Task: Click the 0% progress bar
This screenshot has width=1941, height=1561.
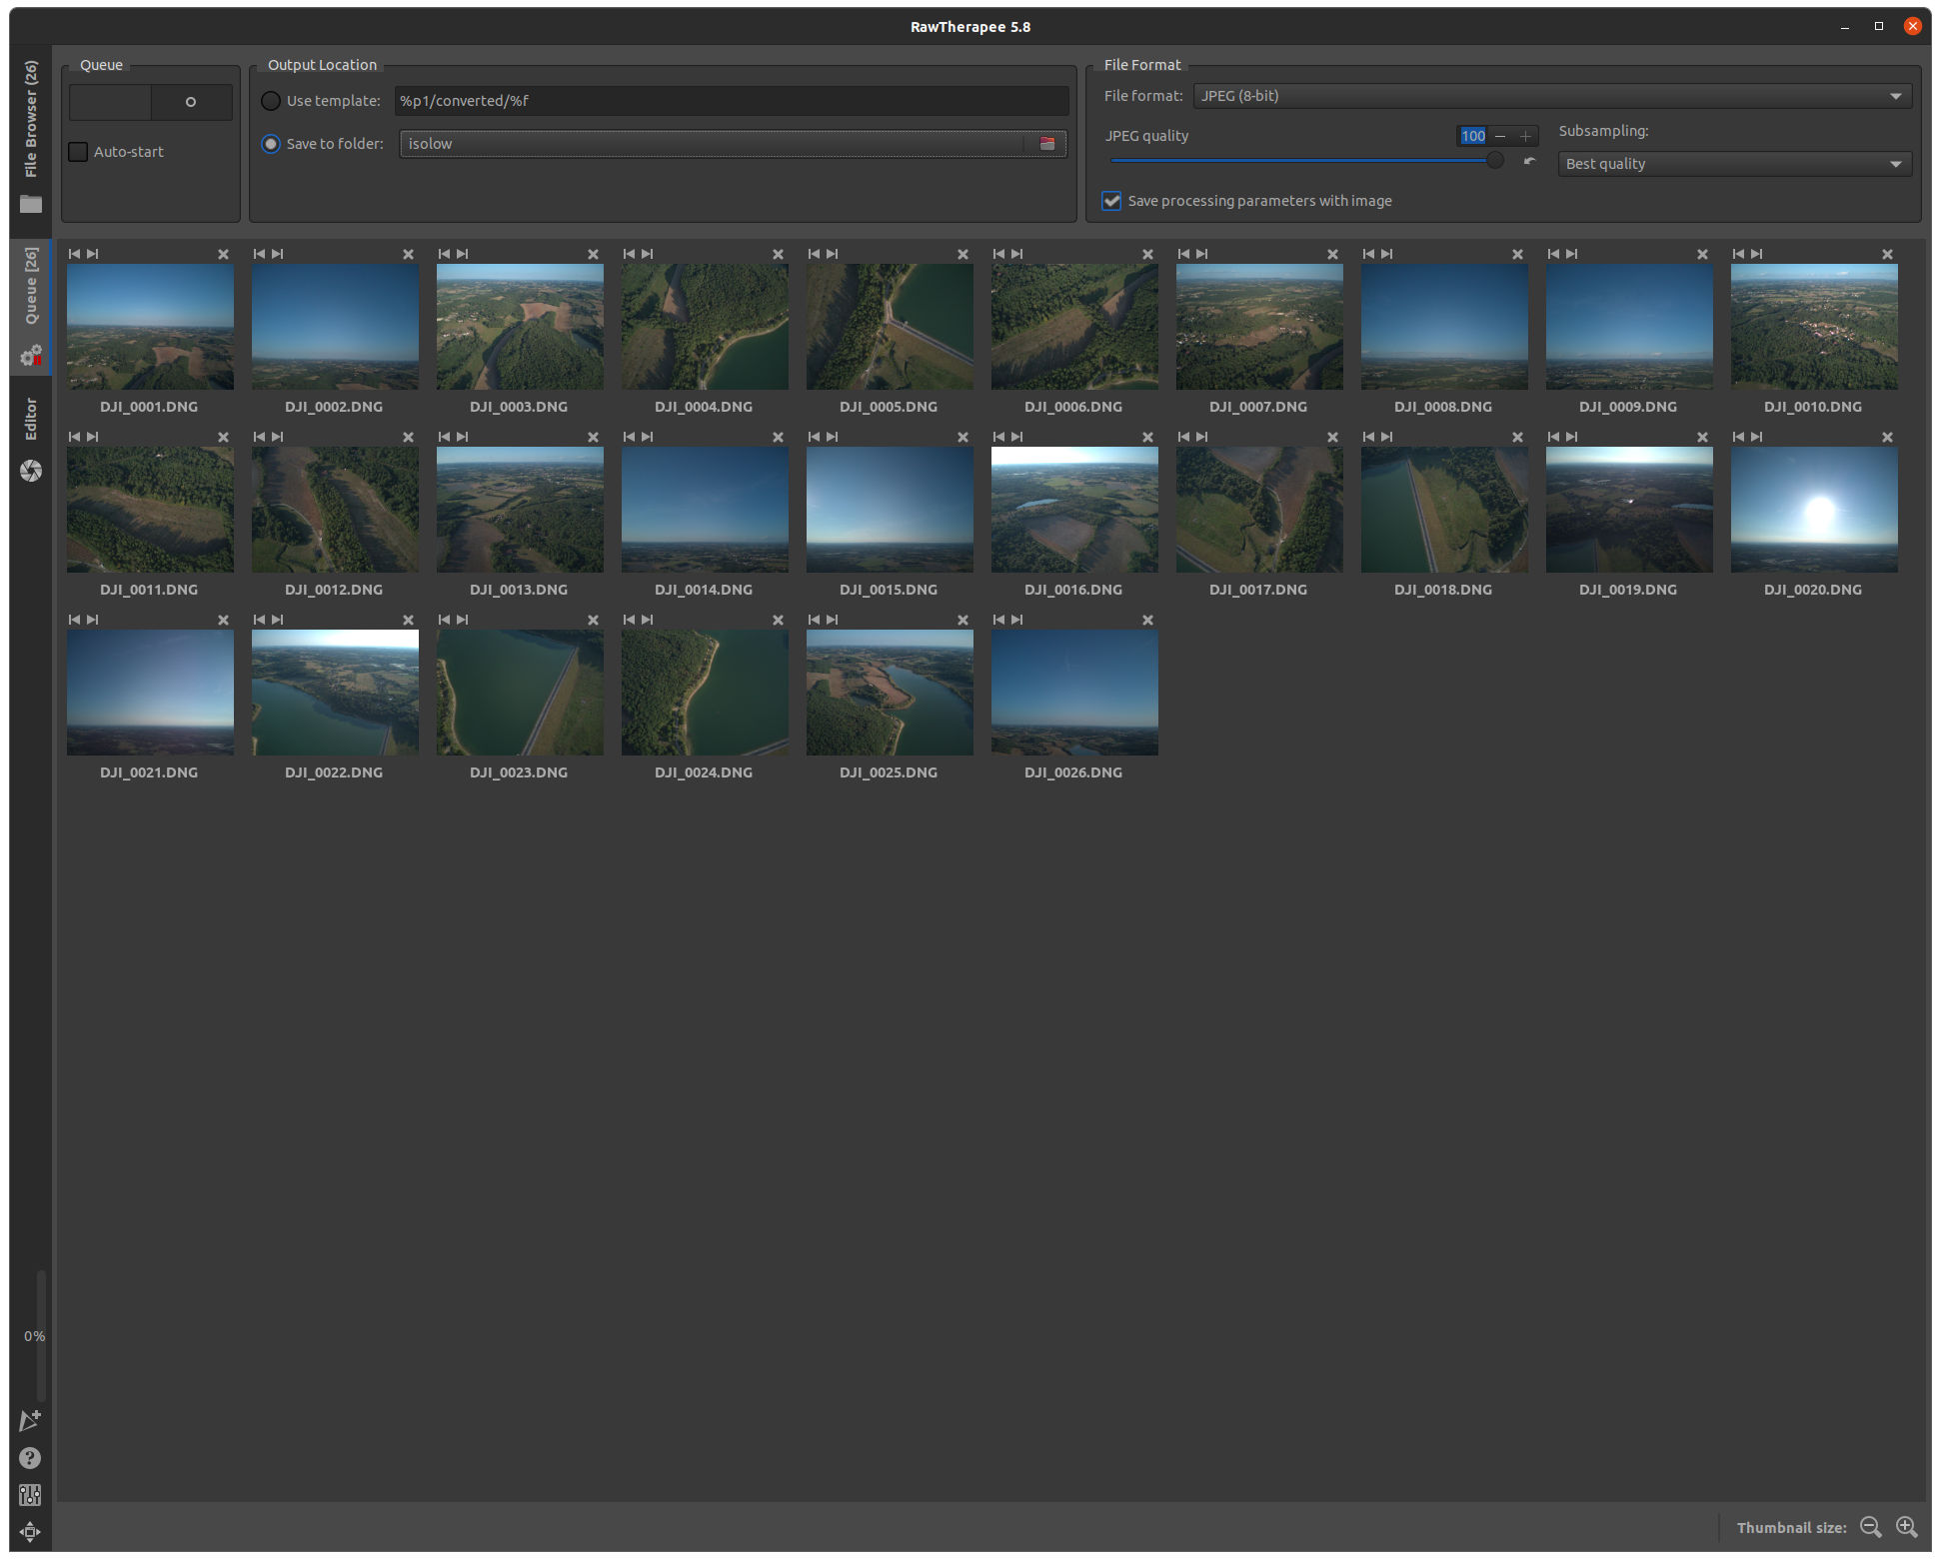Action: [x=41, y=1336]
